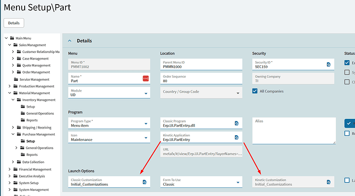The height and width of the screenshot is (196, 355).
Task: Toggle the first checked Status checkbox
Action: (x=347, y=63)
